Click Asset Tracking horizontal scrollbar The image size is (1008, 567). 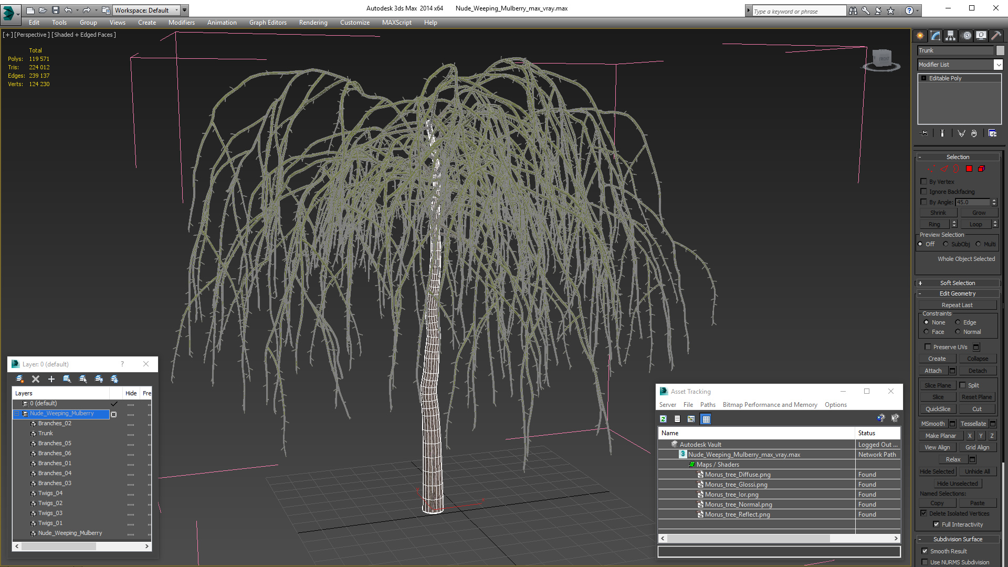(779, 539)
